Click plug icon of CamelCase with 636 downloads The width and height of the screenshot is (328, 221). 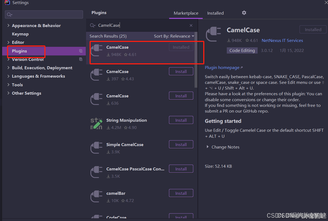pos(96,99)
